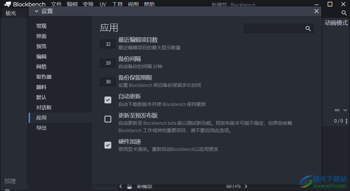Open the 视图 menu
The image size is (350, 191).
133,4
